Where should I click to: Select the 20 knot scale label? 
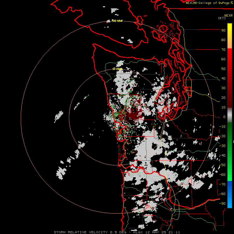pos(223,98)
